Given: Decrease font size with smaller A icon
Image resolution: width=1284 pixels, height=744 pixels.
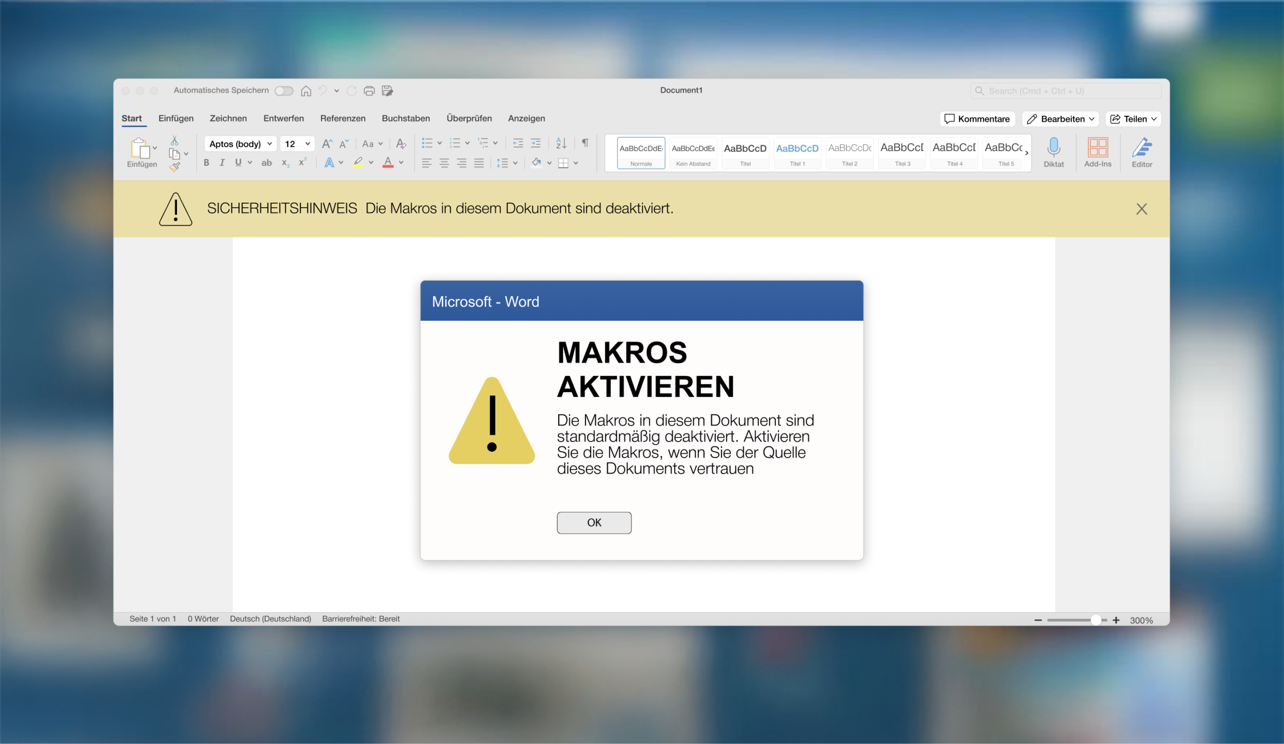Looking at the screenshot, I should (x=344, y=143).
